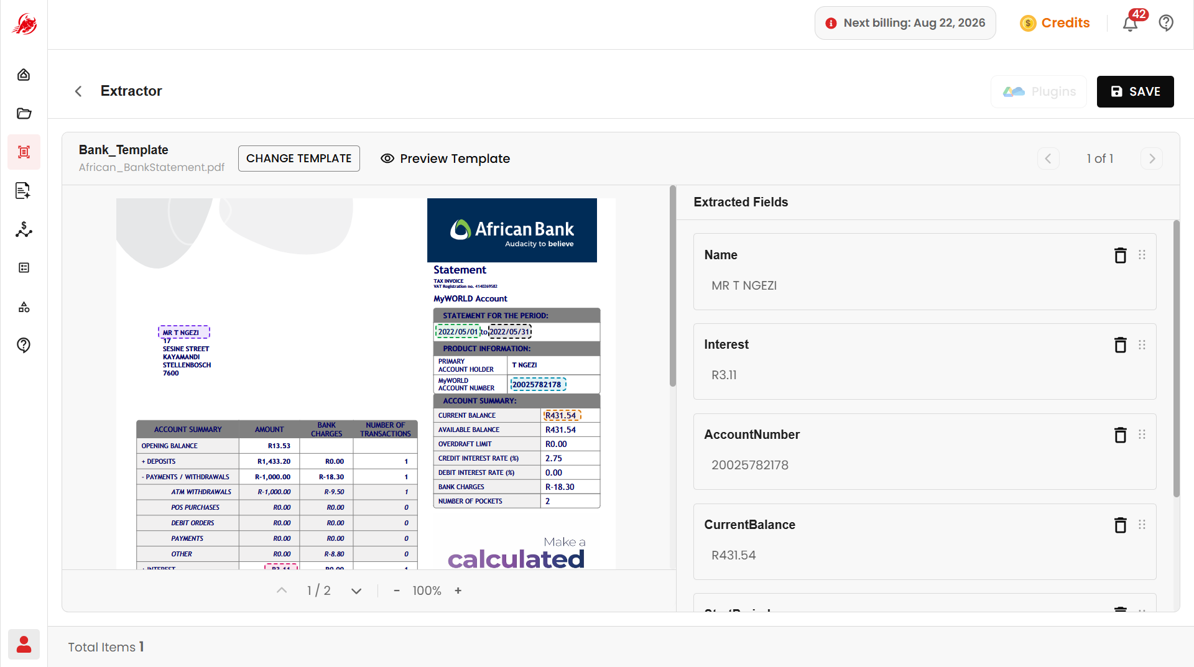Open the folder icon in sidebar
1194x667 pixels.
[x=24, y=113]
